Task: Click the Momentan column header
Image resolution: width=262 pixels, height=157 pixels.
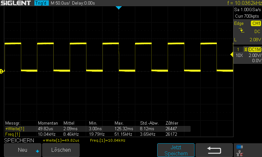Action: pos(48,123)
